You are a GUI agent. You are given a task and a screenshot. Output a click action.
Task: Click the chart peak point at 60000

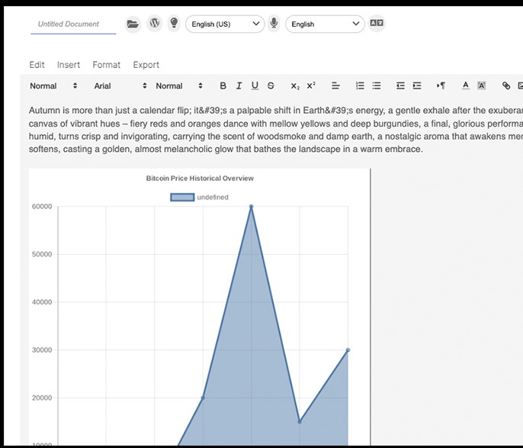(x=251, y=207)
